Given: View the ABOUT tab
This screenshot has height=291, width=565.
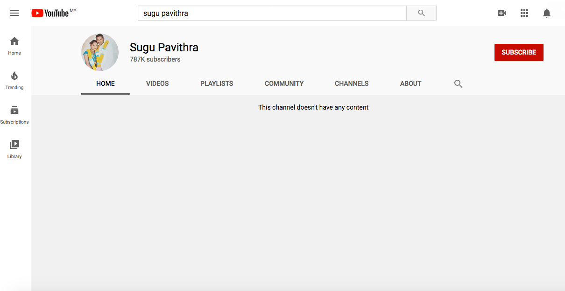Looking at the screenshot, I should 410,84.
